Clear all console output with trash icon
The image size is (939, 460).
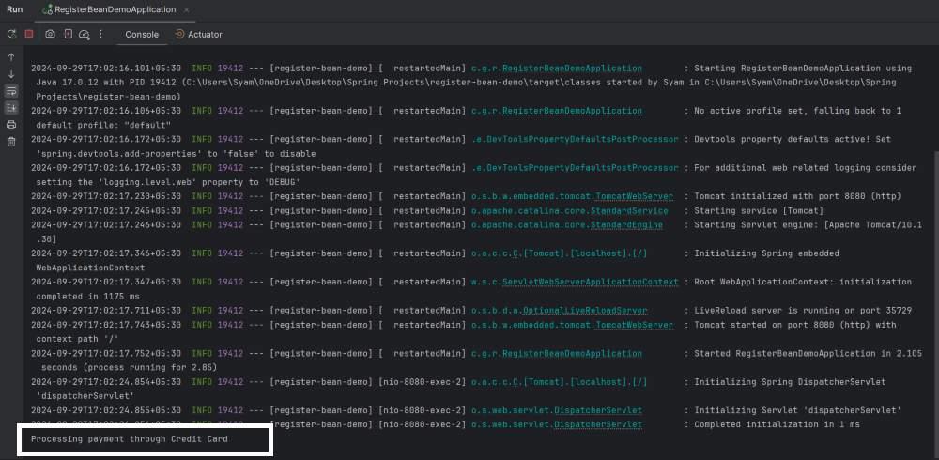pyautogui.click(x=11, y=142)
